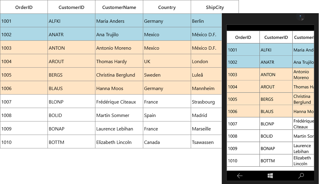Select BOTTM cell in desktop grid
The width and height of the screenshot is (319, 184).
71,142
